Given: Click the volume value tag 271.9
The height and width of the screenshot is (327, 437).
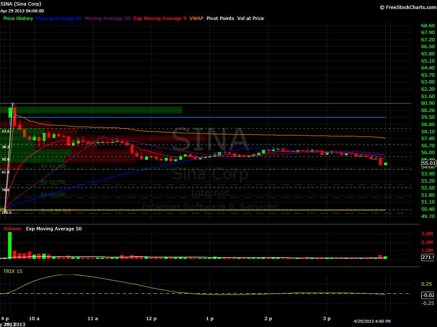Looking at the screenshot, I should [x=428, y=257].
